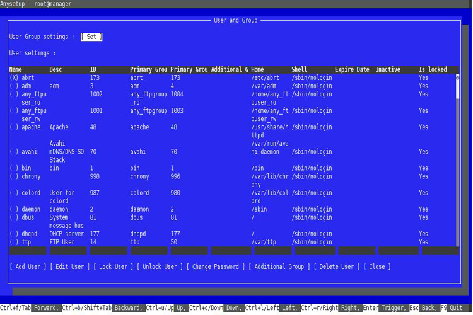Click Unlock User button
The height and width of the screenshot is (315, 473).
pyautogui.click(x=159, y=266)
